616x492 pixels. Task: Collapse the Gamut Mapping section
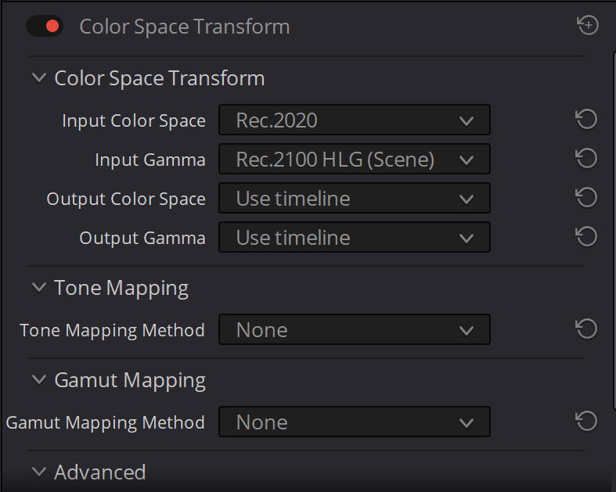pos(39,379)
